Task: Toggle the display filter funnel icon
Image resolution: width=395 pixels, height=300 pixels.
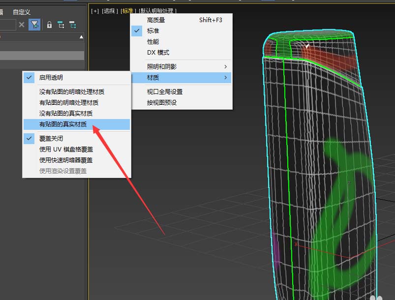Action: (34, 25)
